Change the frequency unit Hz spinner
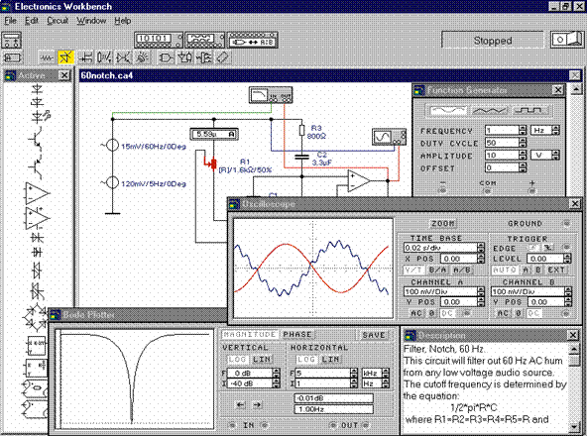Viewport: 587px width, 436px height. [x=556, y=130]
